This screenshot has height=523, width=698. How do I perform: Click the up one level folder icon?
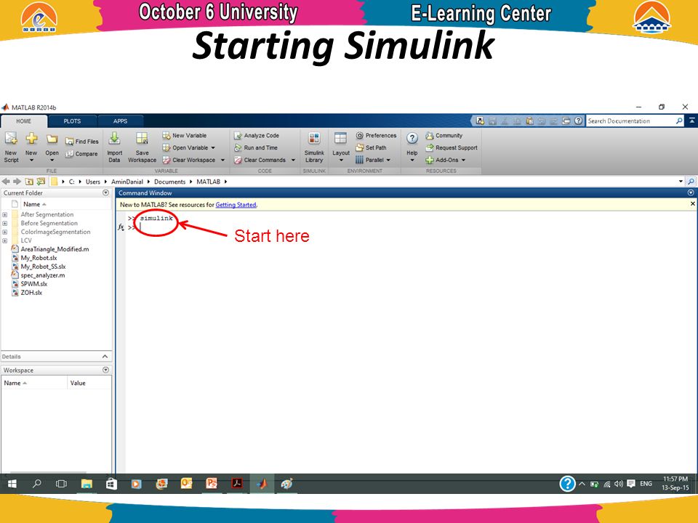pyautogui.click(x=29, y=182)
